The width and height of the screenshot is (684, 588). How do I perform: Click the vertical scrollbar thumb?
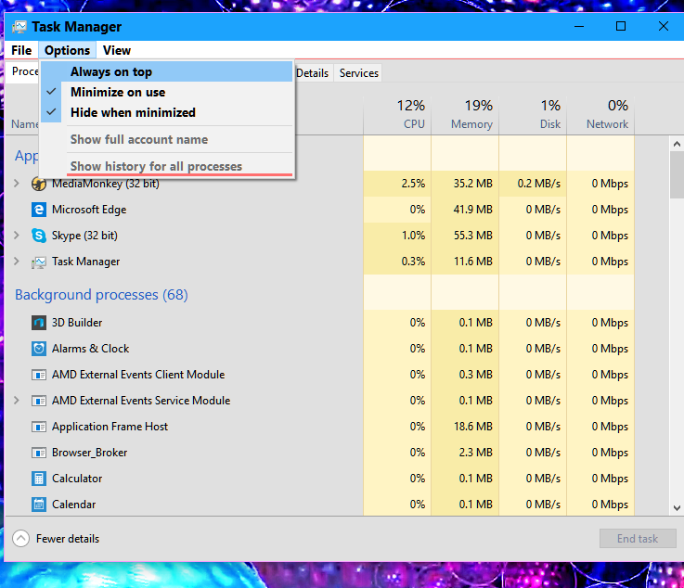coord(677,174)
